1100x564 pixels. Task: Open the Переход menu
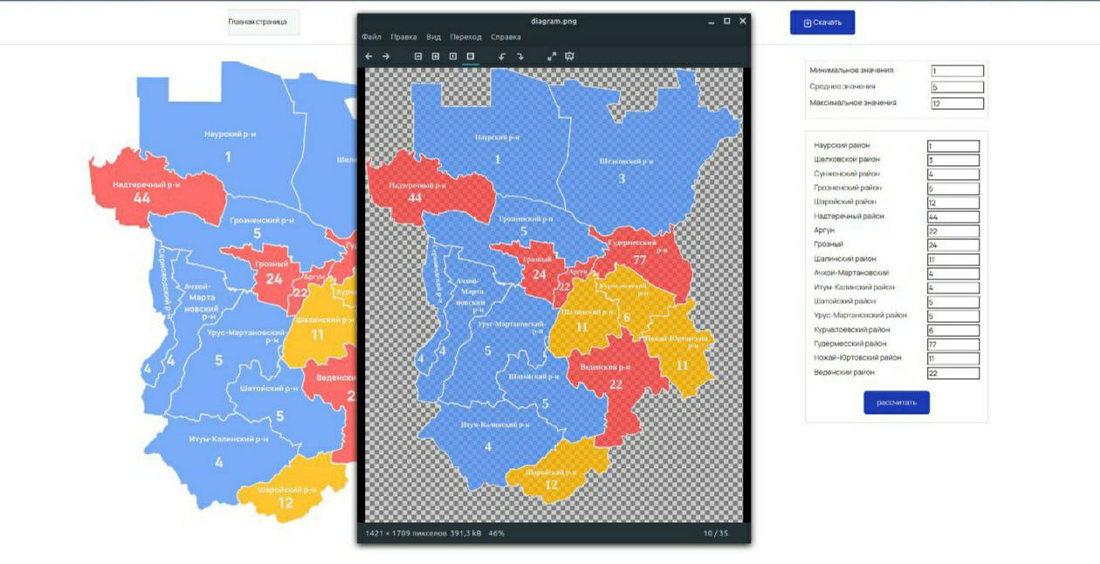point(465,38)
